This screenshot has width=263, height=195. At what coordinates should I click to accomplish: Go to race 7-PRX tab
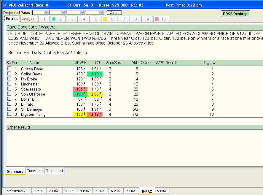pos(131,191)
